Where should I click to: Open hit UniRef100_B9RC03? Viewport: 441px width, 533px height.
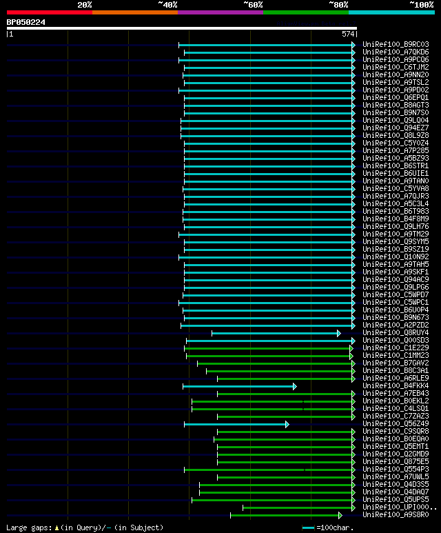click(x=396, y=45)
